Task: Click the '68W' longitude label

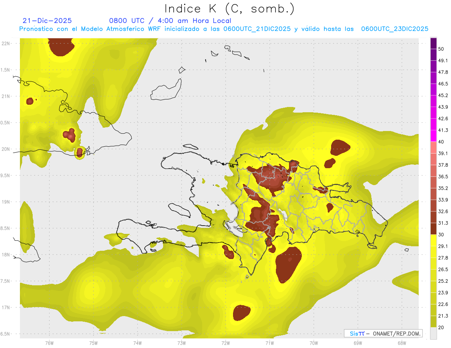Action: [x=402, y=343]
